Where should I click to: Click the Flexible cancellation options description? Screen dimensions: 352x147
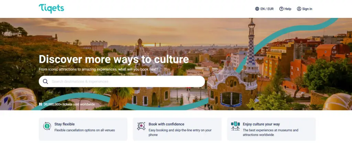click(x=85, y=130)
